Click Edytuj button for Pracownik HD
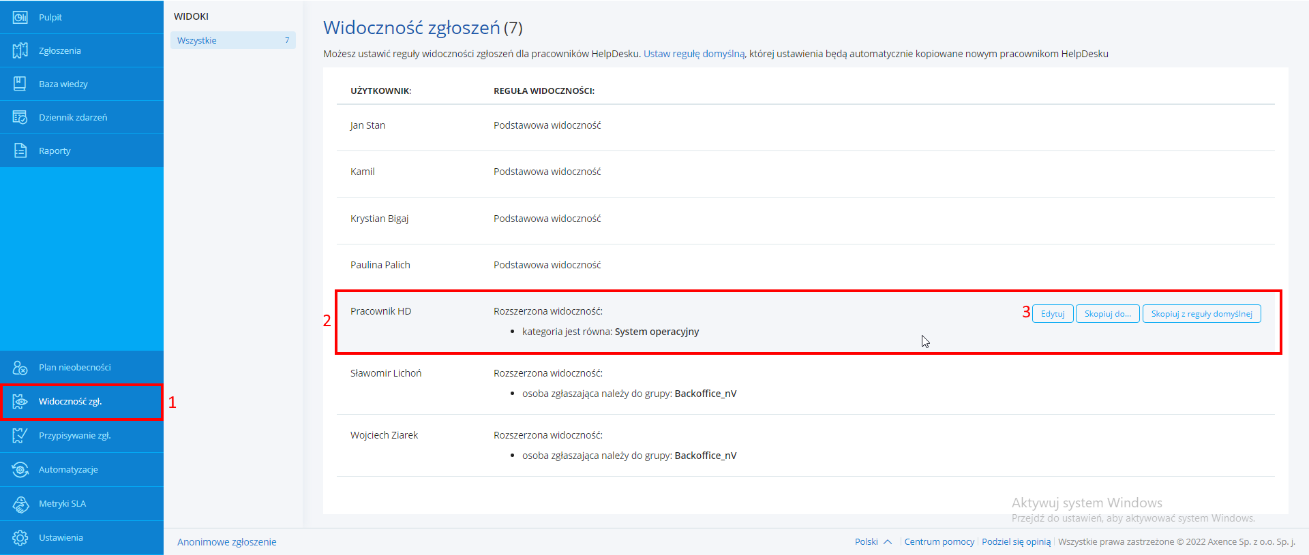1309x555 pixels. (1053, 314)
